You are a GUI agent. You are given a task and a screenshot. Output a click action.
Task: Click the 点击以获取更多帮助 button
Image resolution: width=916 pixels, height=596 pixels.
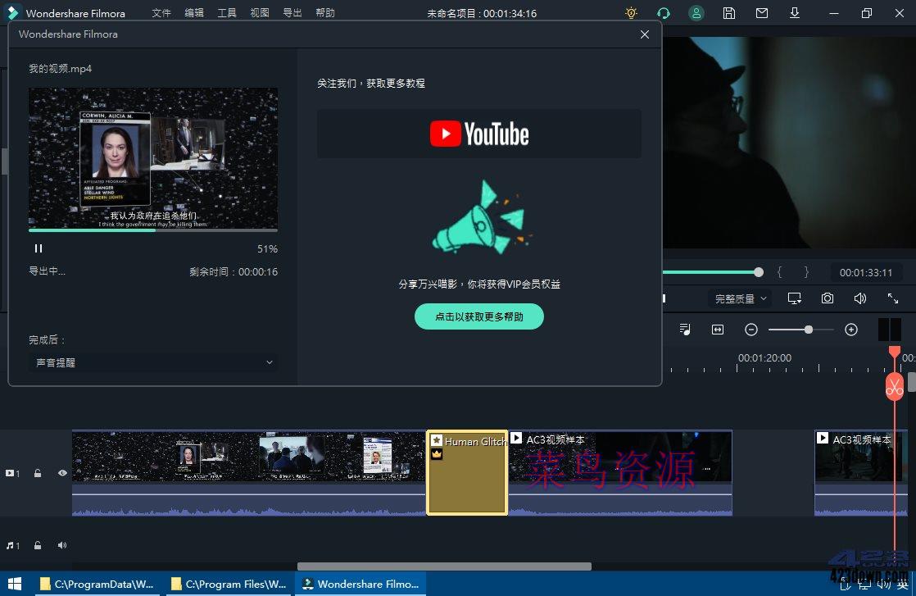479,316
